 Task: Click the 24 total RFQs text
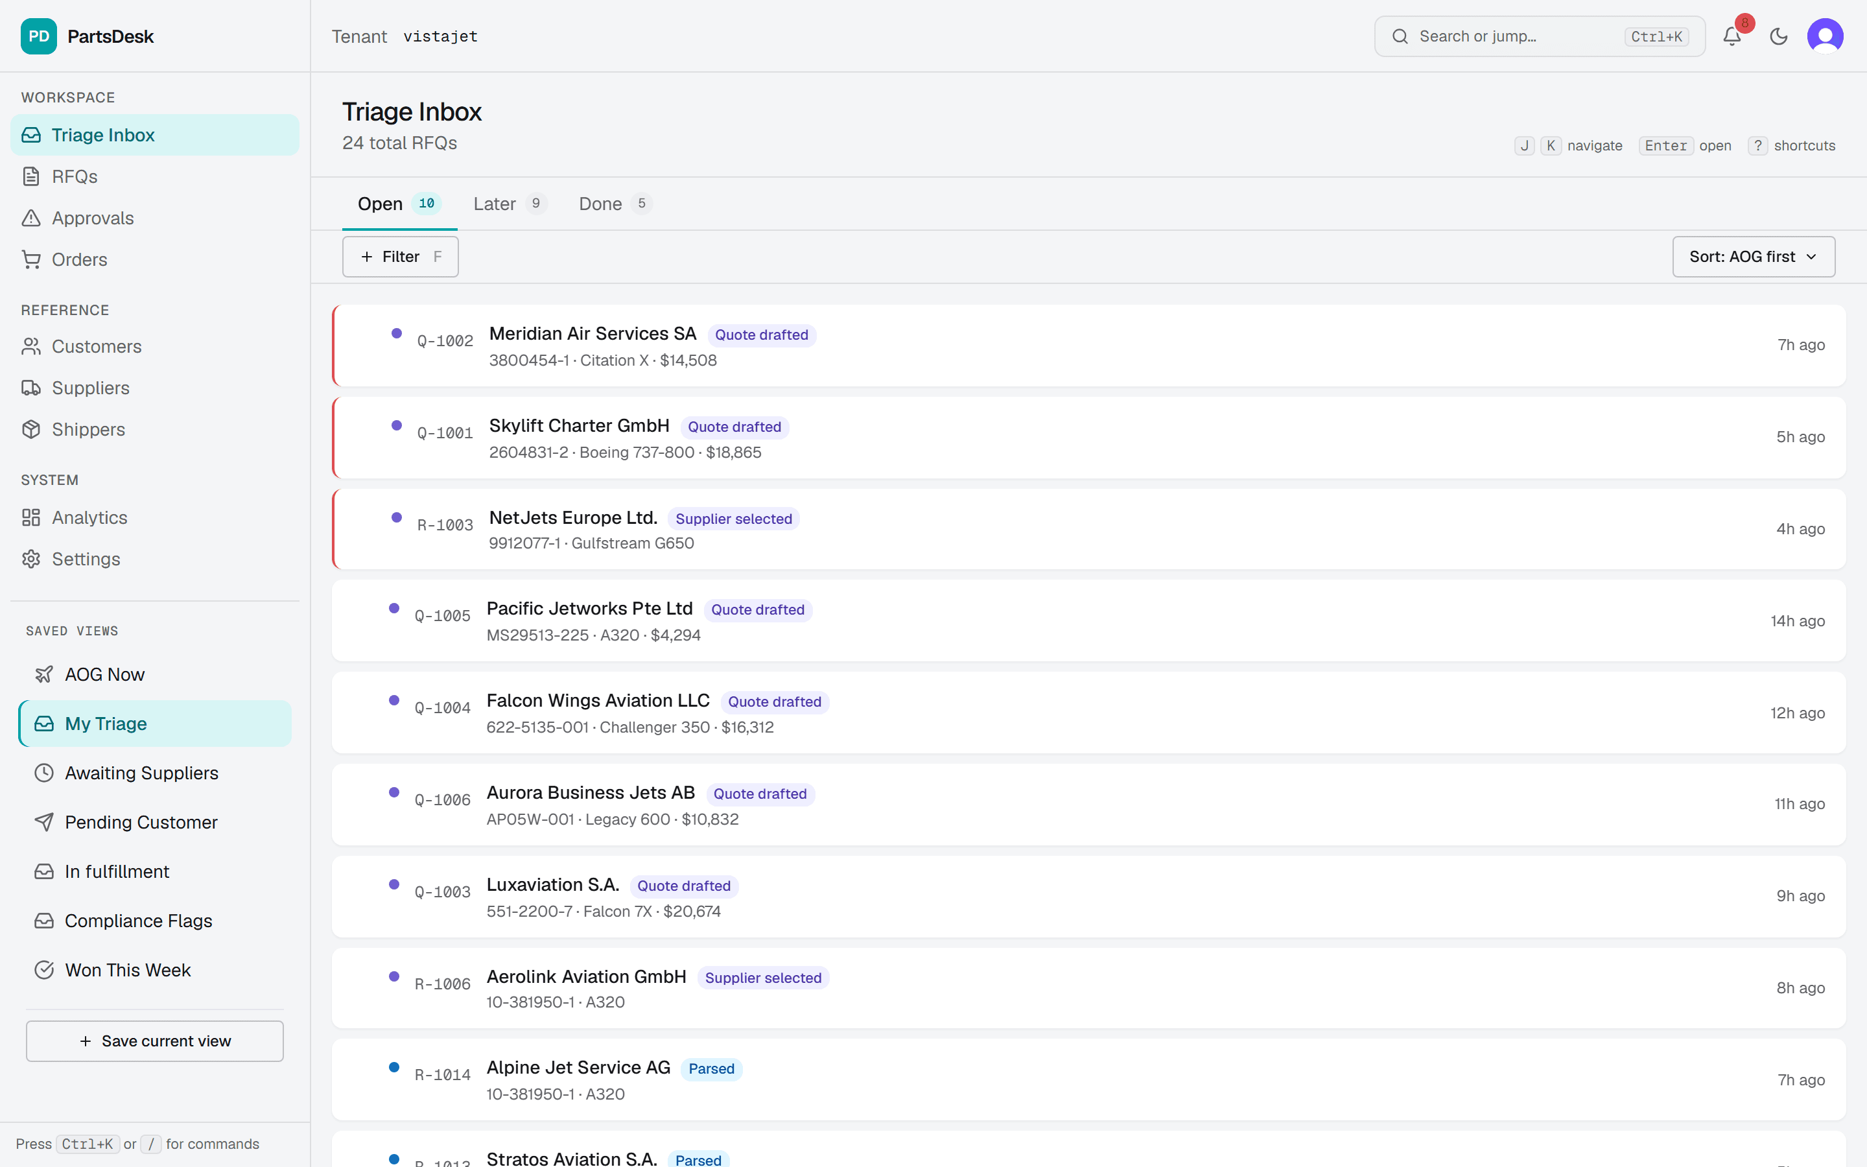(399, 143)
